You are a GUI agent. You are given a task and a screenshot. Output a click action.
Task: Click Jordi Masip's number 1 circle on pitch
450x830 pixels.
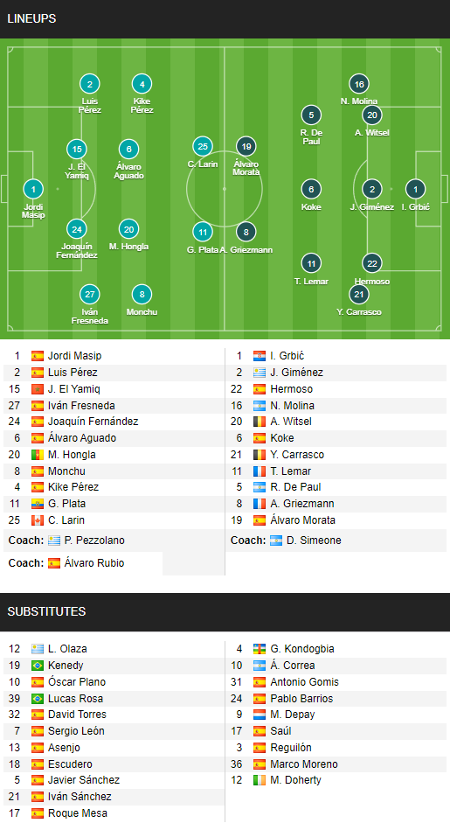click(33, 189)
